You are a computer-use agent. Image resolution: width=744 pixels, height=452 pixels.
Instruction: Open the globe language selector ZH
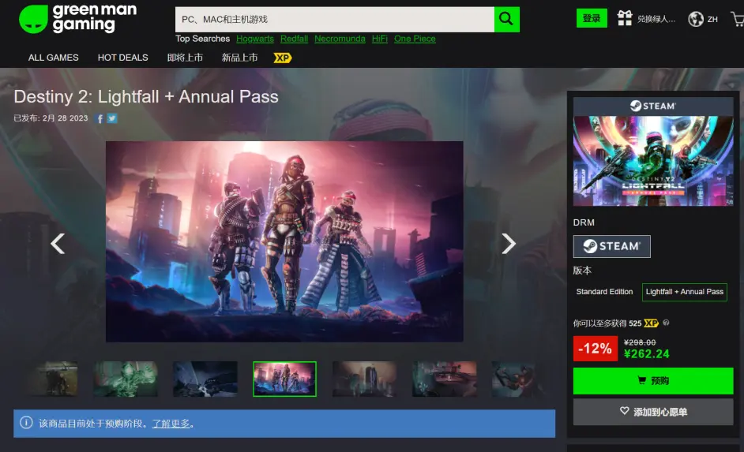coord(703,19)
